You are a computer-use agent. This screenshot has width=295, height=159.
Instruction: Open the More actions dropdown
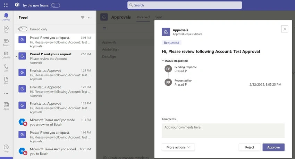click(x=178, y=147)
